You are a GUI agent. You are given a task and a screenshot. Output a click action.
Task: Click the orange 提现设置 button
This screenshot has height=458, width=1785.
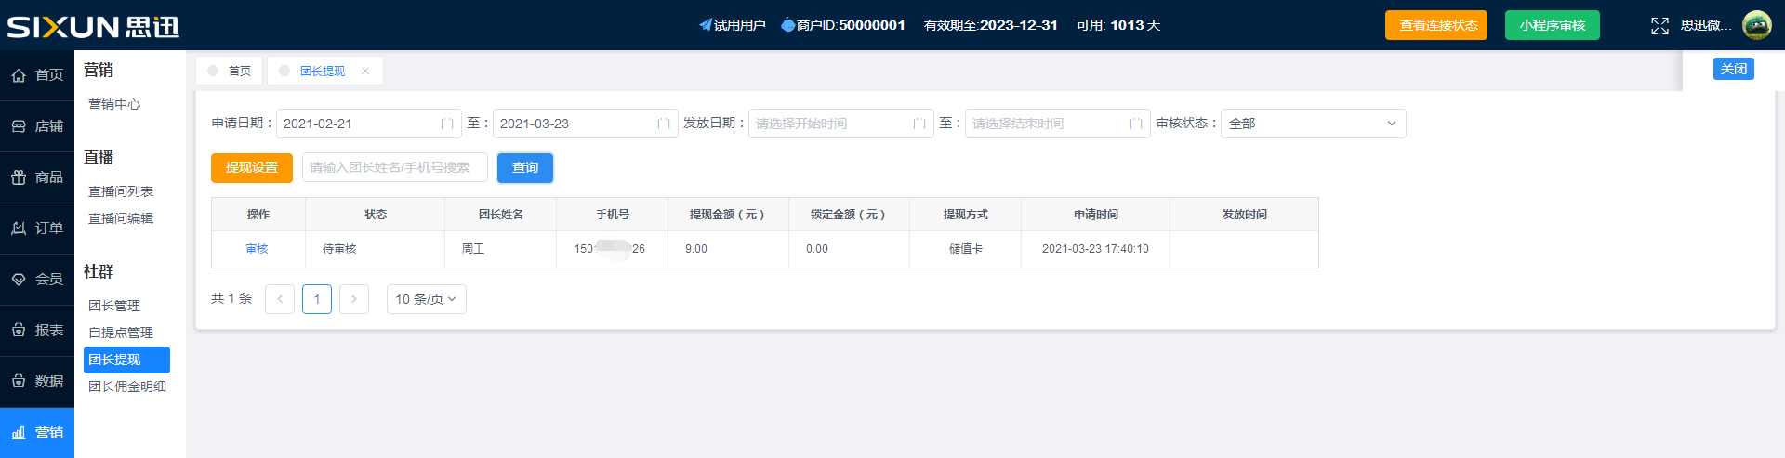252,168
